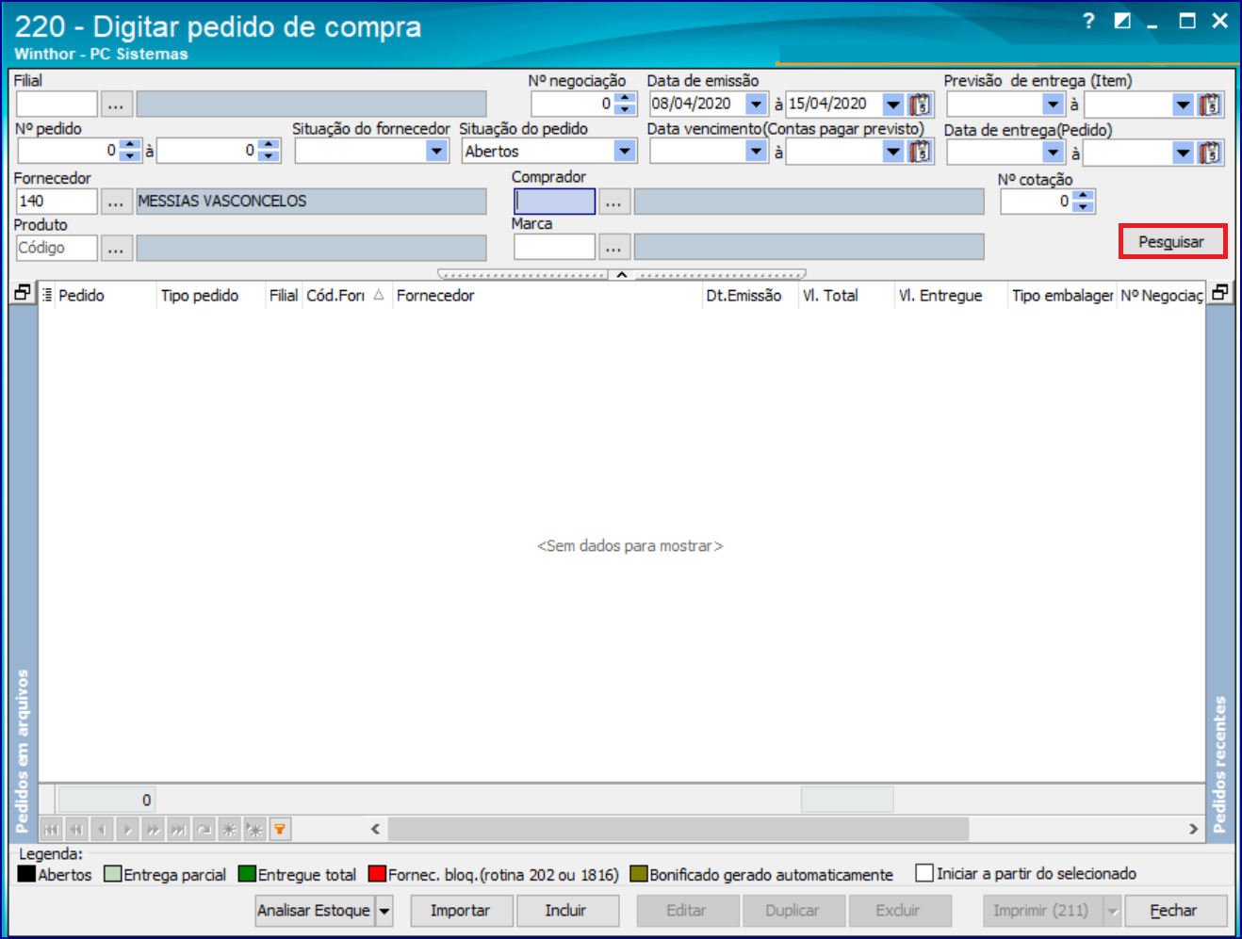
Task: Click the red Fornec. bloq. legend color
Action: [377, 874]
